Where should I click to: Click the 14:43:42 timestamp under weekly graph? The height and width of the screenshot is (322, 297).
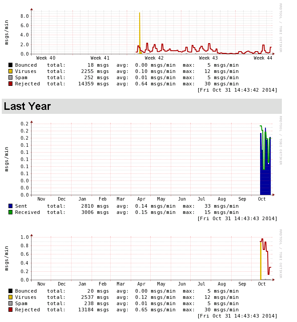coord(237,90)
